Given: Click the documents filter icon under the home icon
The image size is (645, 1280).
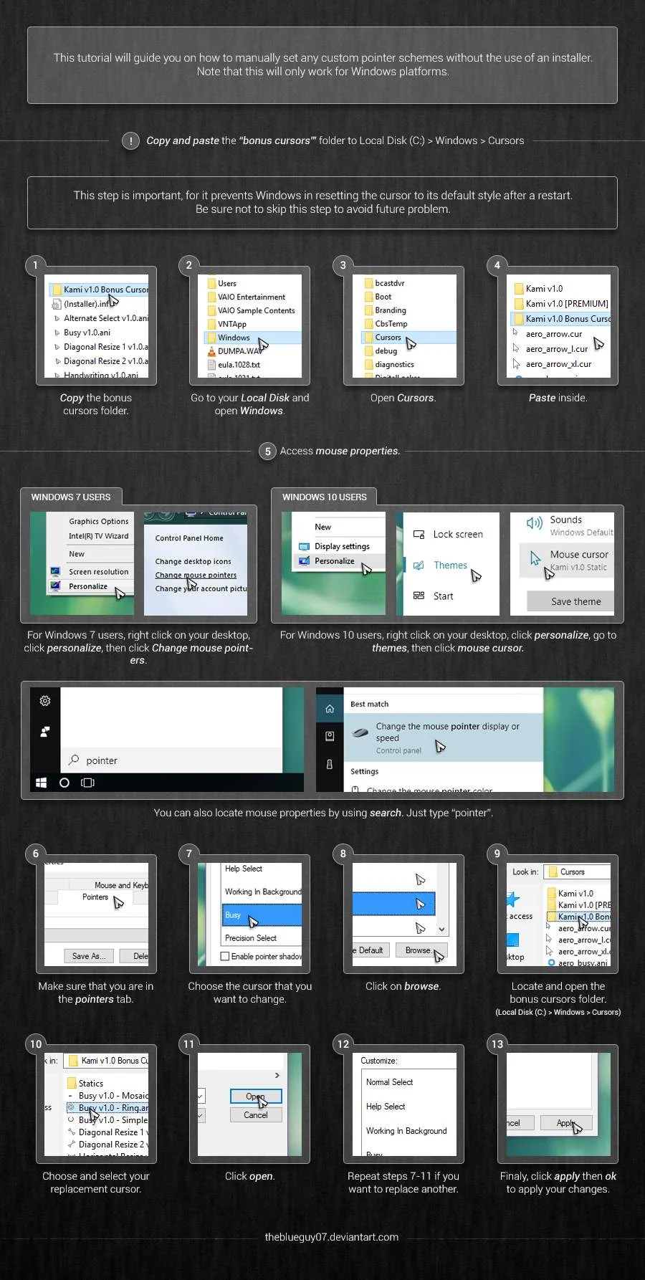Looking at the screenshot, I should pyautogui.click(x=330, y=736).
